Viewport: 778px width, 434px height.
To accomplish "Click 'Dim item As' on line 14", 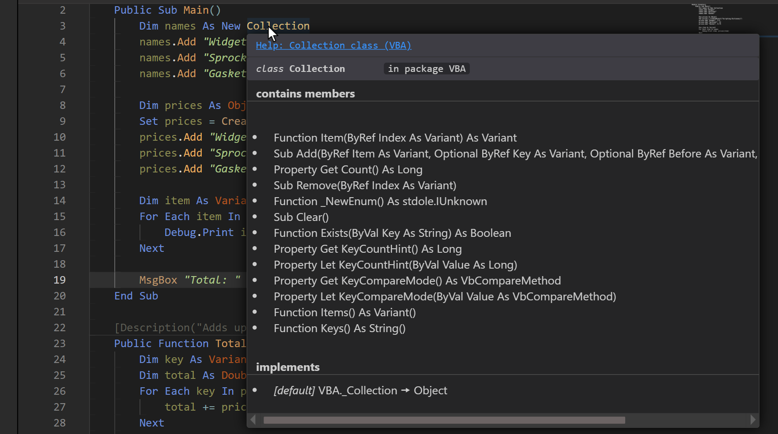I will click(x=174, y=201).
